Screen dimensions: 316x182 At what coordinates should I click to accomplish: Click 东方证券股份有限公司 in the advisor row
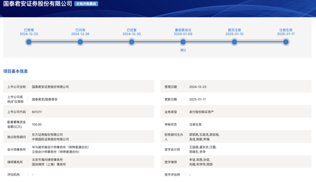[47, 135]
